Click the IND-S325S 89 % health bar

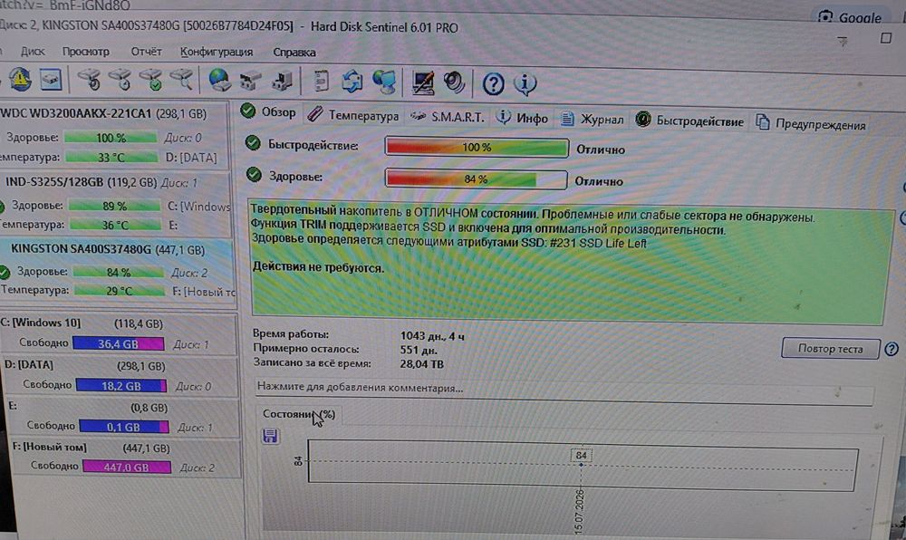114,206
